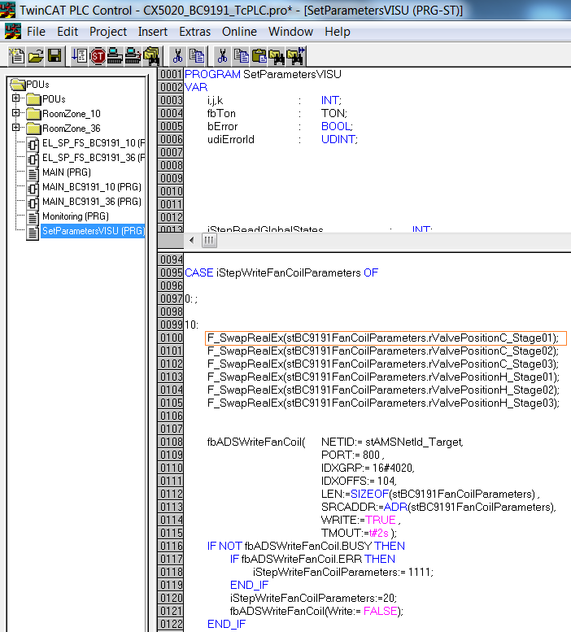Click the Open file folder icon
Viewport: 571px width, 632px height.
[x=35, y=56]
